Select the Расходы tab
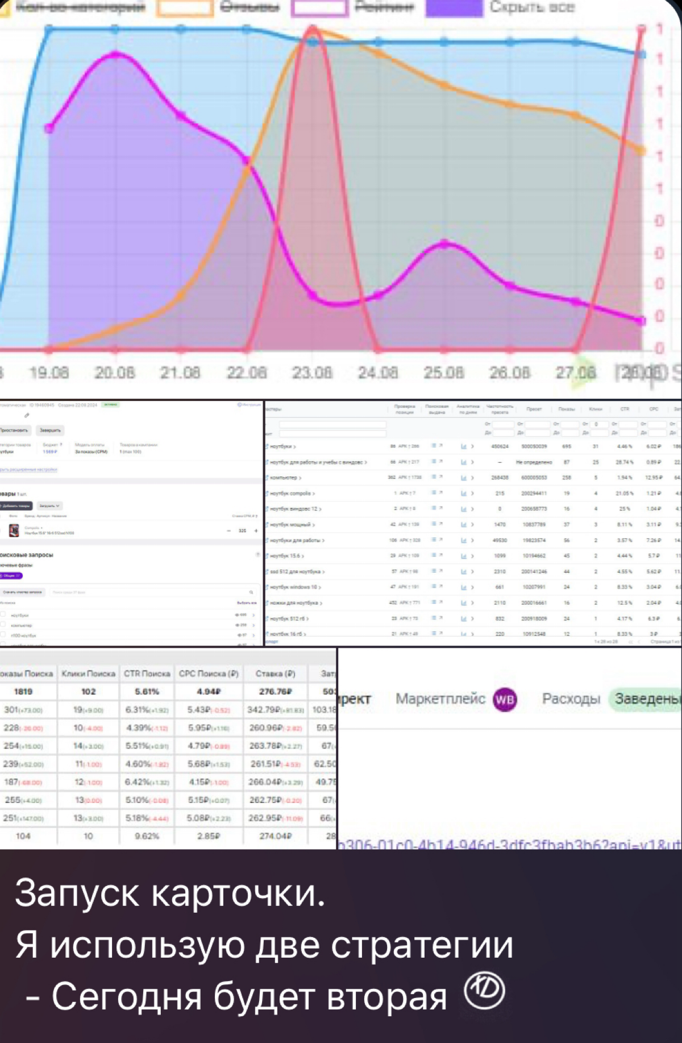682x1043 pixels. [571, 699]
